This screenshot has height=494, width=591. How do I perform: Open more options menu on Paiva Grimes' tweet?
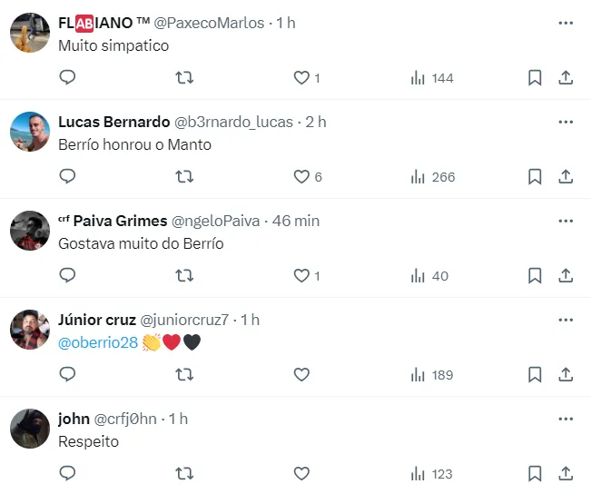click(566, 221)
